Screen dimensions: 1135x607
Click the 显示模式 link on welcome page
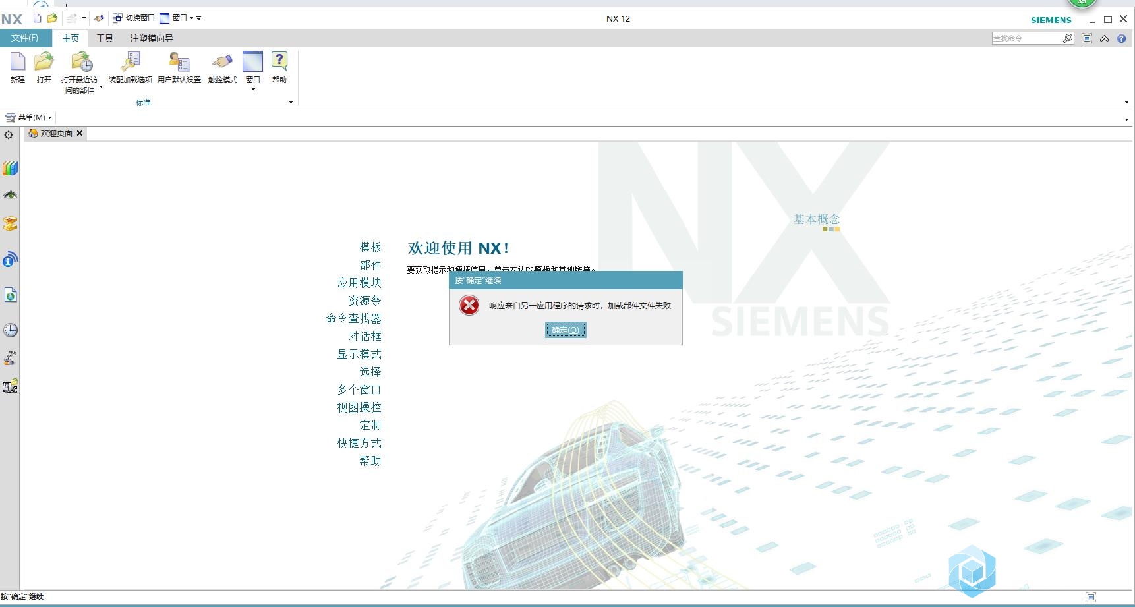tap(359, 354)
